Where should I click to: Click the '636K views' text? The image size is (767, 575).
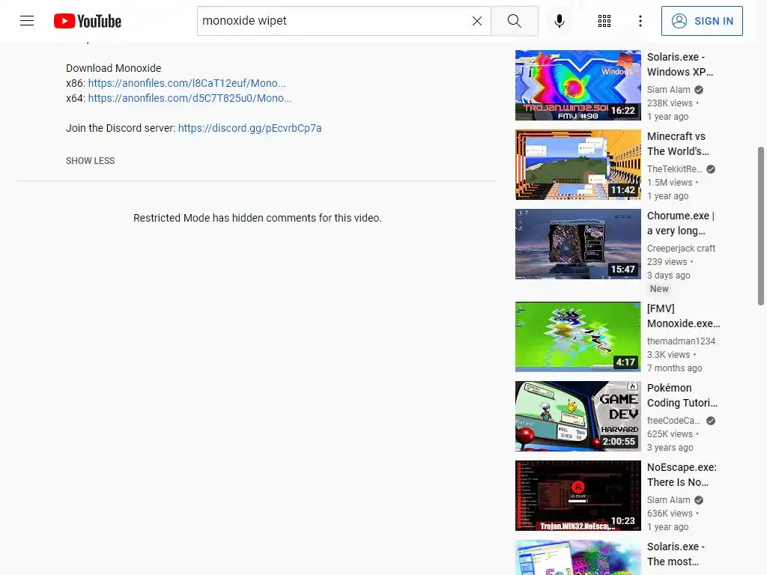(670, 514)
